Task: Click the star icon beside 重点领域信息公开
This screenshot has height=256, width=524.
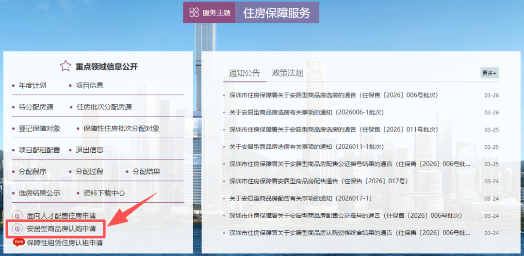Action: [x=65, y=66]
